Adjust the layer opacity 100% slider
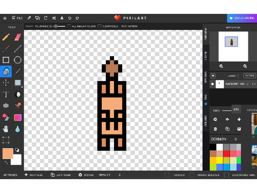The image size is (257, 193). coord(227,111)
